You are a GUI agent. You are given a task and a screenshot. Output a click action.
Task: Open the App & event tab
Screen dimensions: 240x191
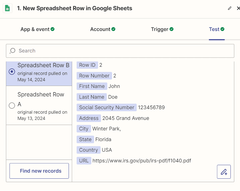pos(35,29)
